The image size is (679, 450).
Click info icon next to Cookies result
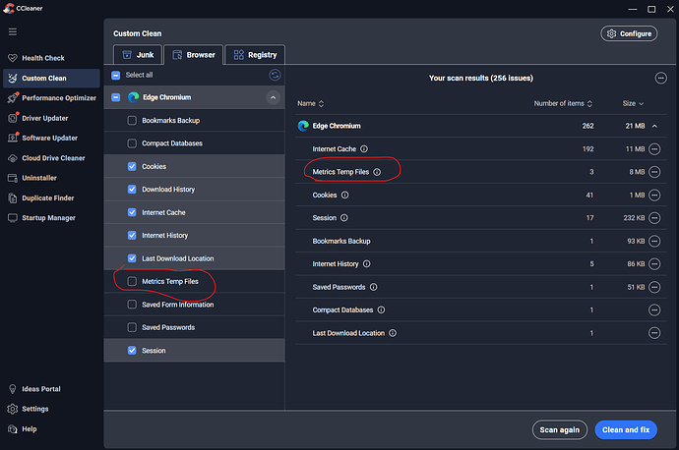[x=344, y=195]
